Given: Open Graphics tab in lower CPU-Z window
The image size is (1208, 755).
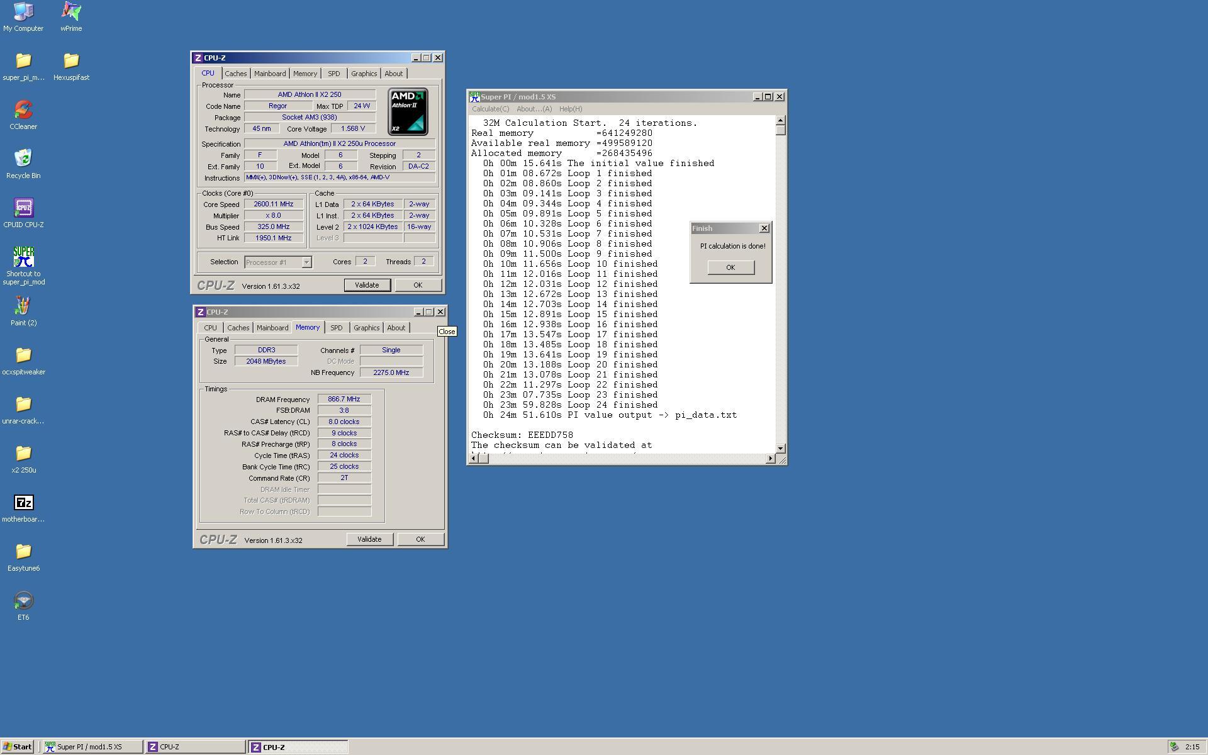Looking at the screenshot, I should pyautogui.click(x=366, y=328).
